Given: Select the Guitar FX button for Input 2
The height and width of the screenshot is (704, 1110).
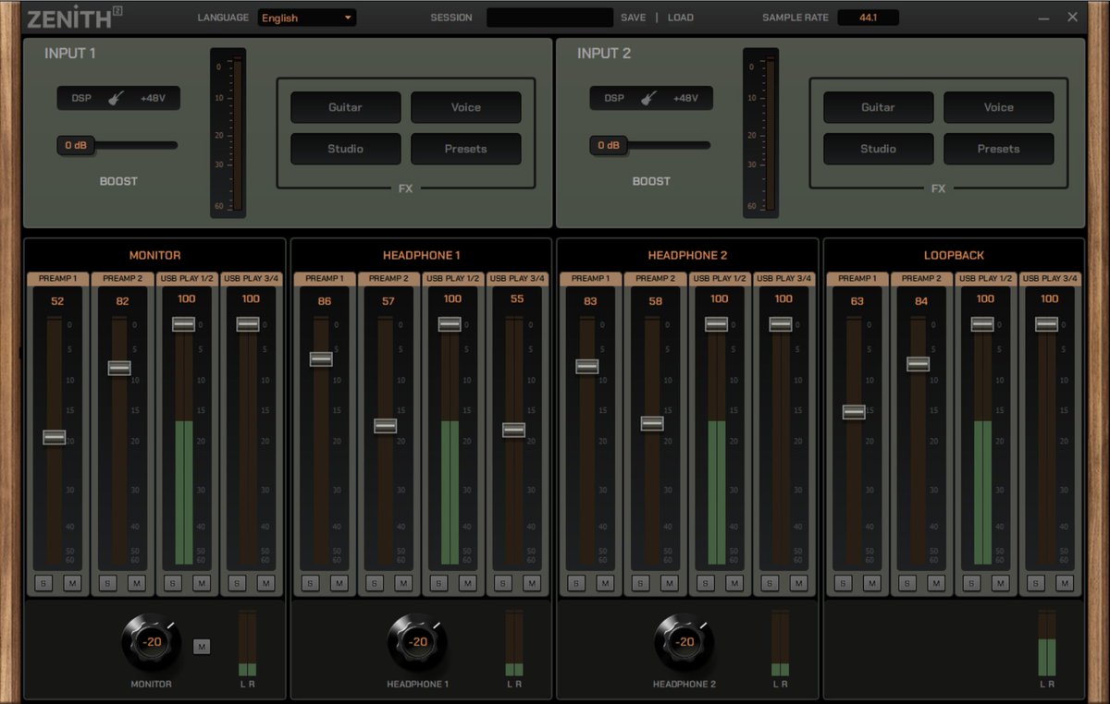Looking at the screenshot, I should [879, 107].
